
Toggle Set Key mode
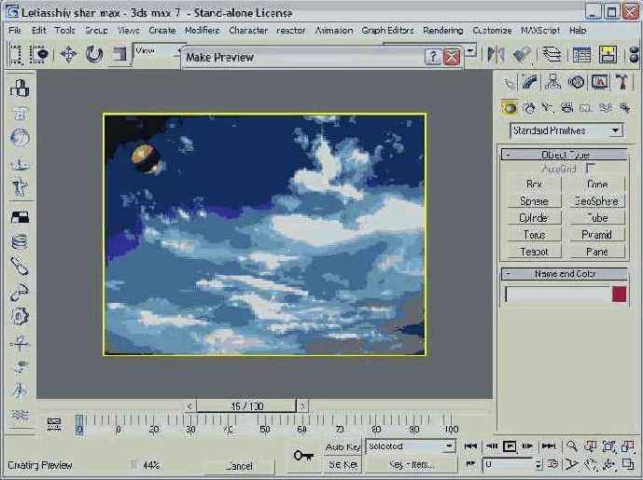click(342, 464)
